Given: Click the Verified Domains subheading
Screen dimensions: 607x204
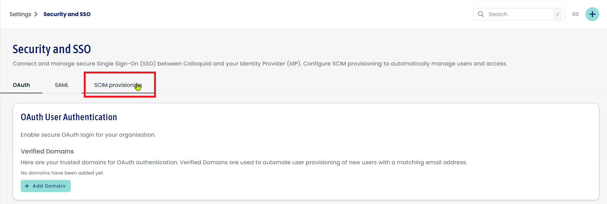Looking at the screenshot, I should click(47, 152).
